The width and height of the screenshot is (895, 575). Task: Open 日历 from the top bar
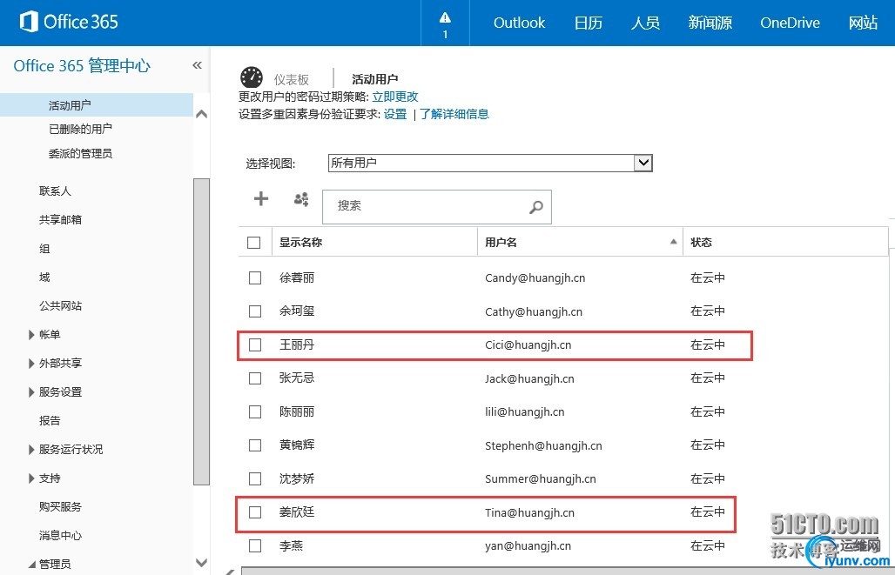[589, 23]
